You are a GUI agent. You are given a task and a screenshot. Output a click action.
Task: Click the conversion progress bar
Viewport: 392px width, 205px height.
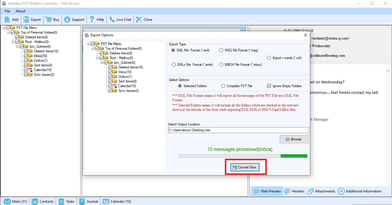coord(243,156)
